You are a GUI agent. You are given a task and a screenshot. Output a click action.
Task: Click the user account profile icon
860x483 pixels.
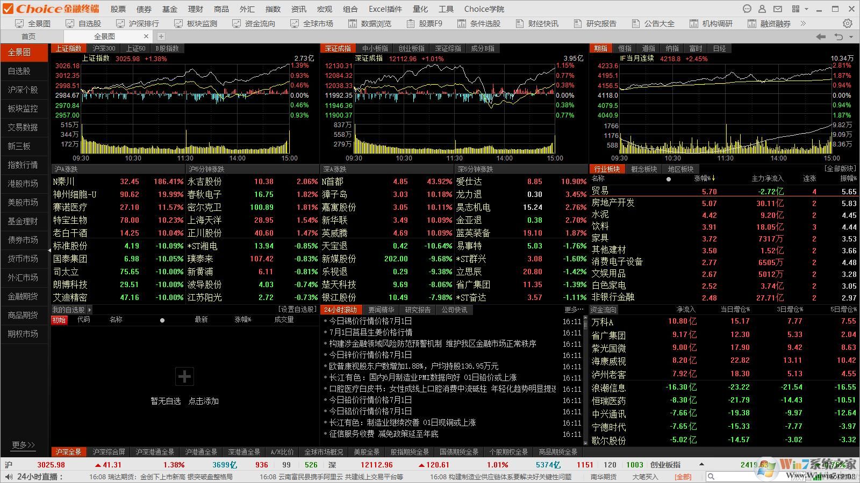(762, 9)
